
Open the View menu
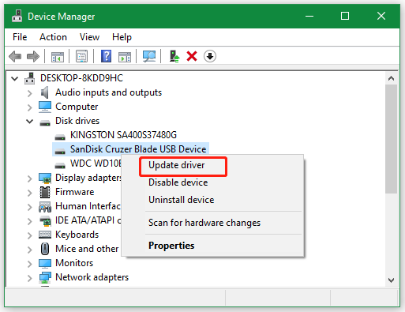89,37
